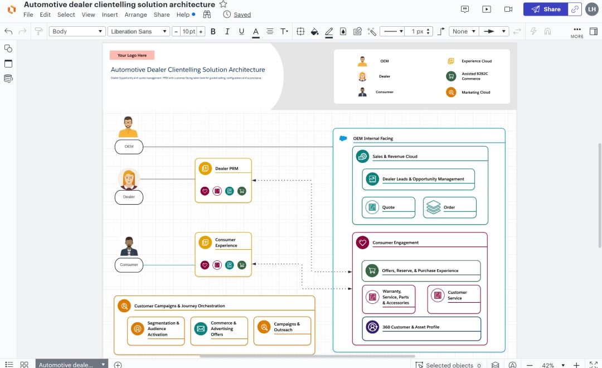Click the blue Share button
This screenshot has width=602, height=368.
[x=545, y=9]
